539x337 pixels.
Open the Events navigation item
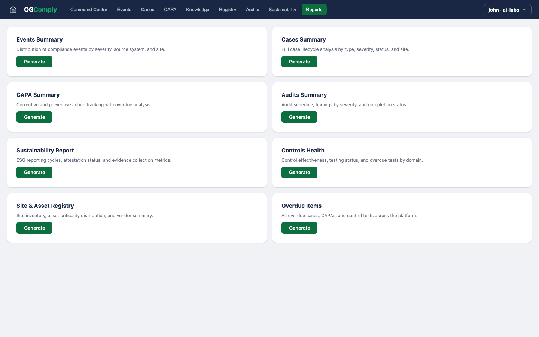(x=124, y=10)
